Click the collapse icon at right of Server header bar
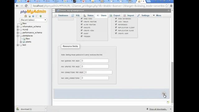Viewport: 199px width, 112px height. click(x=169, y=11)
